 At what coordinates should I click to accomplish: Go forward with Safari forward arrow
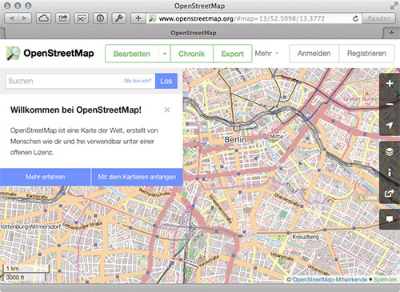coord(25,18)
